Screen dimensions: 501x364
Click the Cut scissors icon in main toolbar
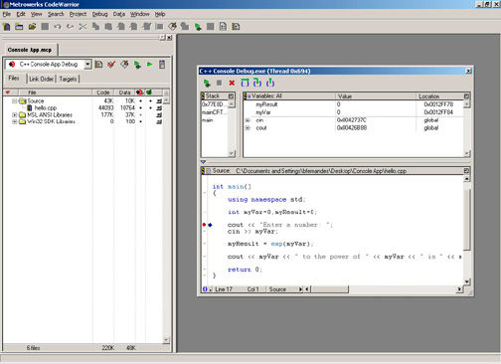click(83, 27)
